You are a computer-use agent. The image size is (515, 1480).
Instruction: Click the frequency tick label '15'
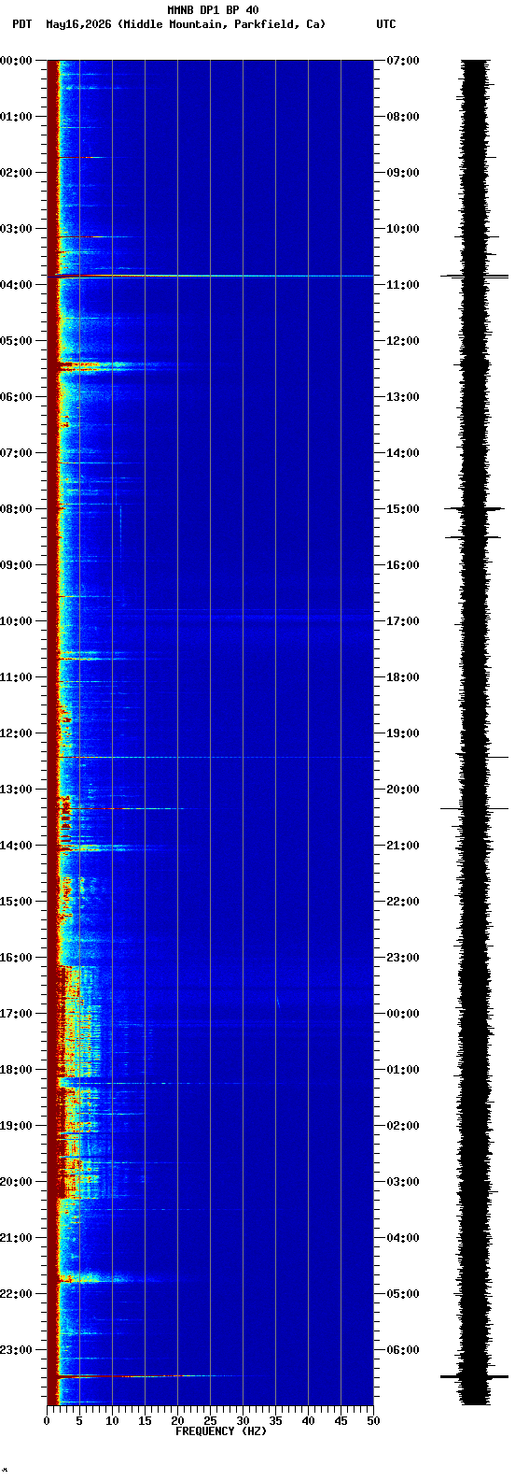(x=145, y=1421)
